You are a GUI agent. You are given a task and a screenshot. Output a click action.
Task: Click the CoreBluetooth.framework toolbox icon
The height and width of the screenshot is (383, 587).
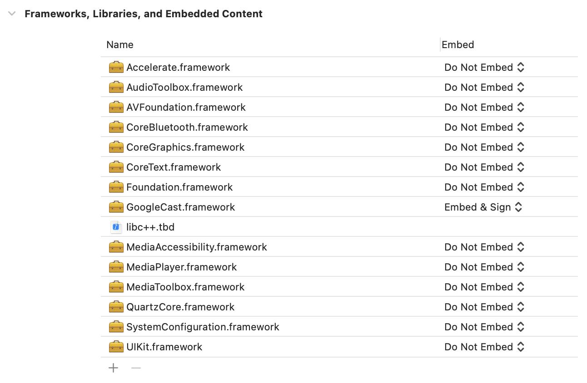(116, 128)
